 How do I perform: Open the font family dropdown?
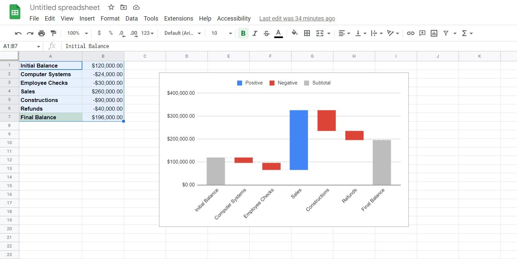pos(183,33)
